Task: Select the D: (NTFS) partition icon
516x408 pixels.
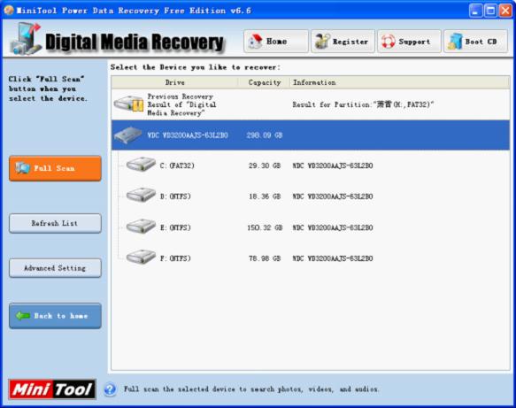Action: (141, 196)
